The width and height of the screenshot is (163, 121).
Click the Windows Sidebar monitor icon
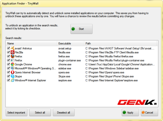coord(12,68)
